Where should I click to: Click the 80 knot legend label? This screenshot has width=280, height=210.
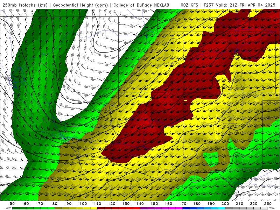click(55, 204)
